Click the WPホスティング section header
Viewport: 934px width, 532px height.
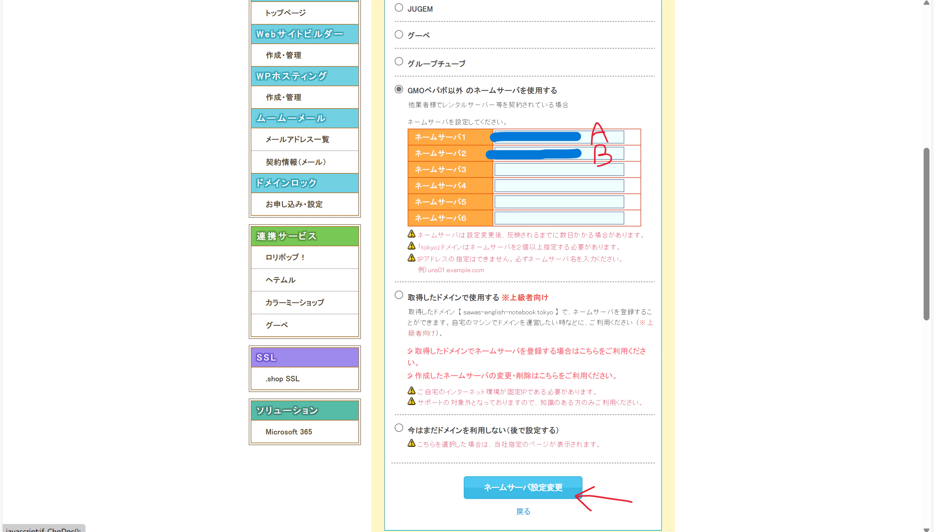pyautogui.click(x=305, y=76)
